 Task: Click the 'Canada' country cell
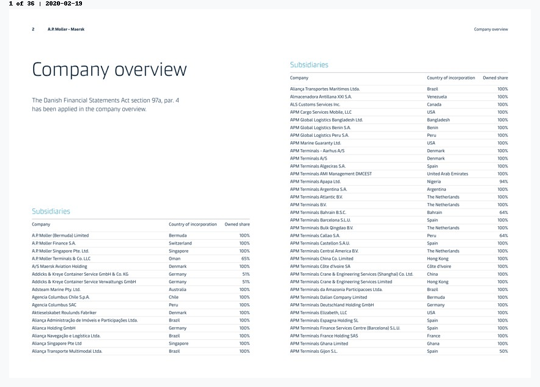[434, 105]
